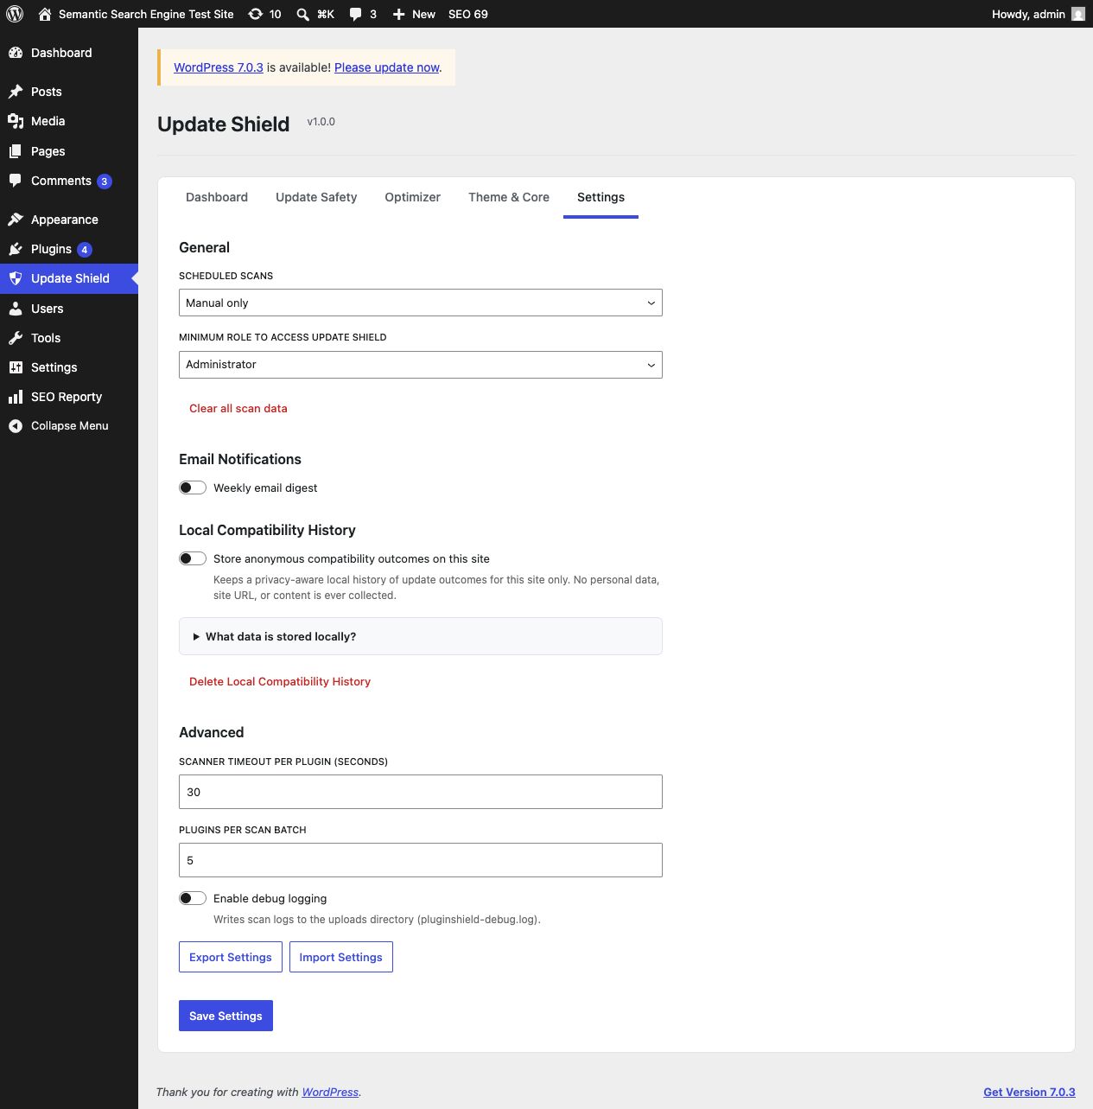The image size is (1093, 1109).
Task: Click the Collapse Menu arrow icon
Action: click(x=16, y=426)
